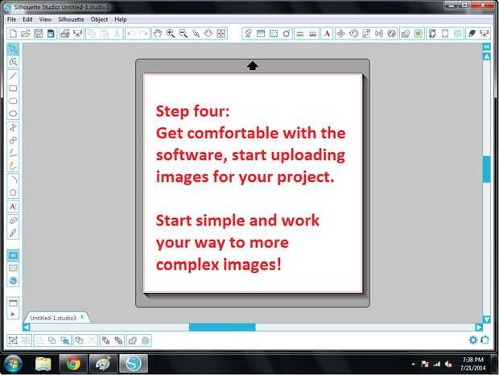
Task: Click the Send to Silhouette icon beside Print
Action: tap(77, 34)
